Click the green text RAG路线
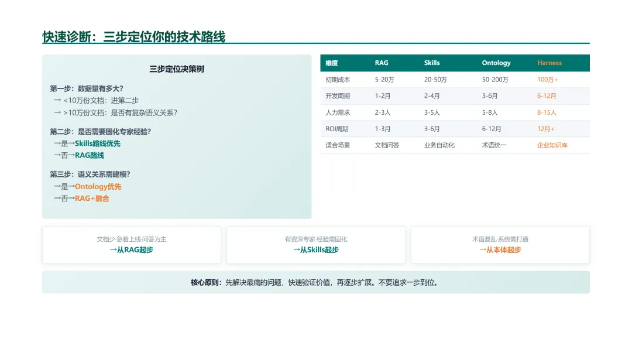 pyautogui.click(x=90, y=155)
